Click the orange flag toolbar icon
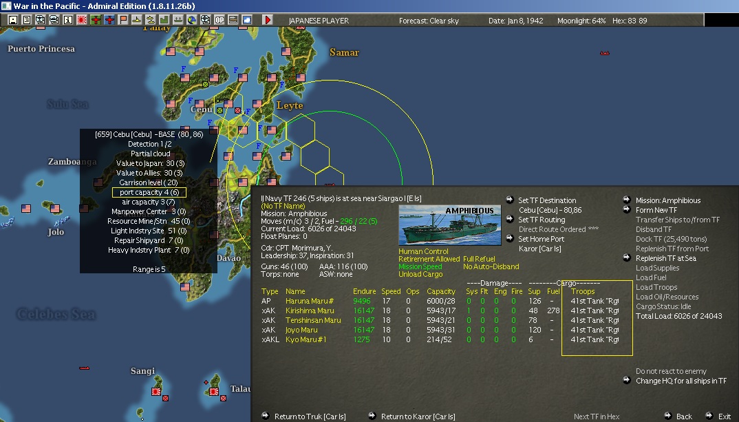This screenshot has height=422, width=739. pyautogui.click(x=123, y=20)
